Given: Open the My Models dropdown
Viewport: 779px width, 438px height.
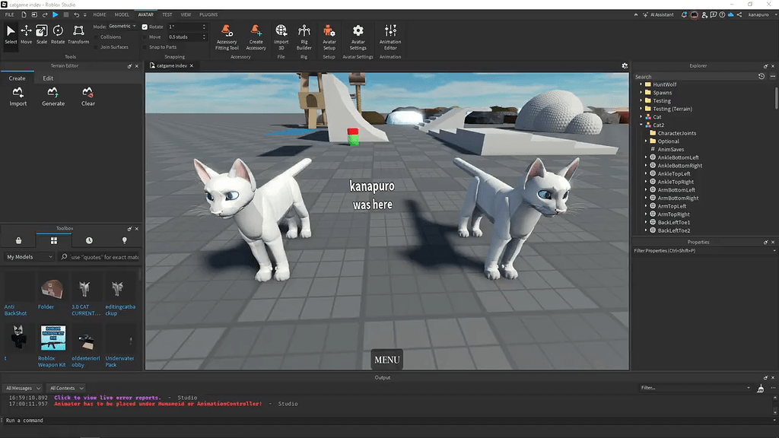Looking at the screenshot, I should coord(30,257).
